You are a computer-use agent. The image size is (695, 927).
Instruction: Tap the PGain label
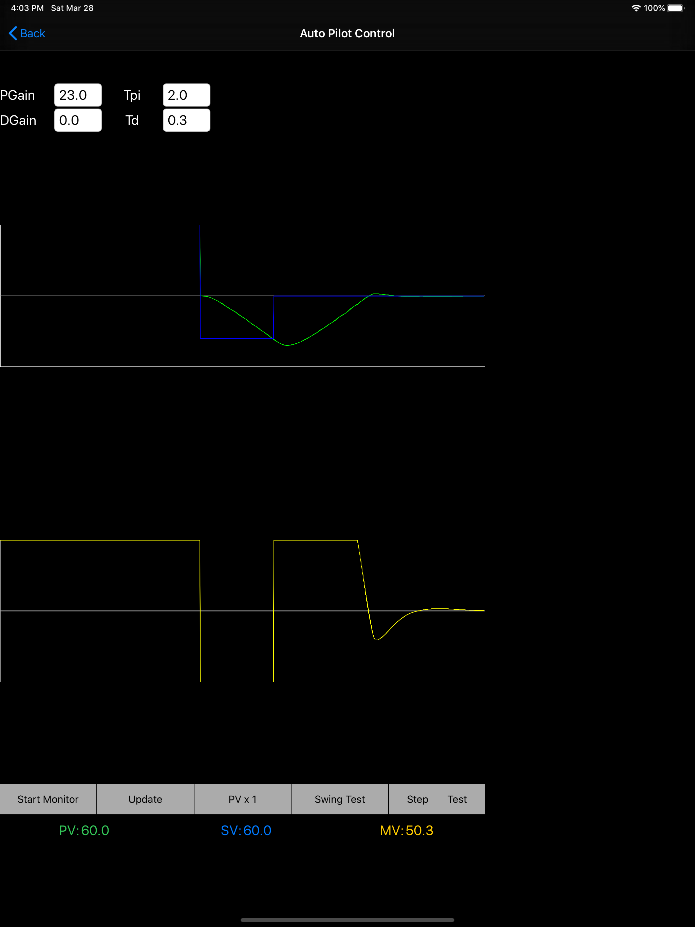(18, 96)
